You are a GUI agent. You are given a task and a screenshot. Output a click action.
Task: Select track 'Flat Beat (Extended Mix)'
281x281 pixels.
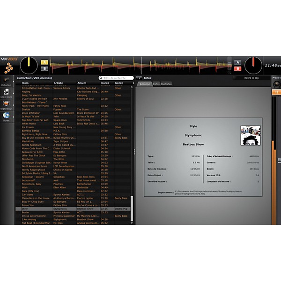(73, 223)
